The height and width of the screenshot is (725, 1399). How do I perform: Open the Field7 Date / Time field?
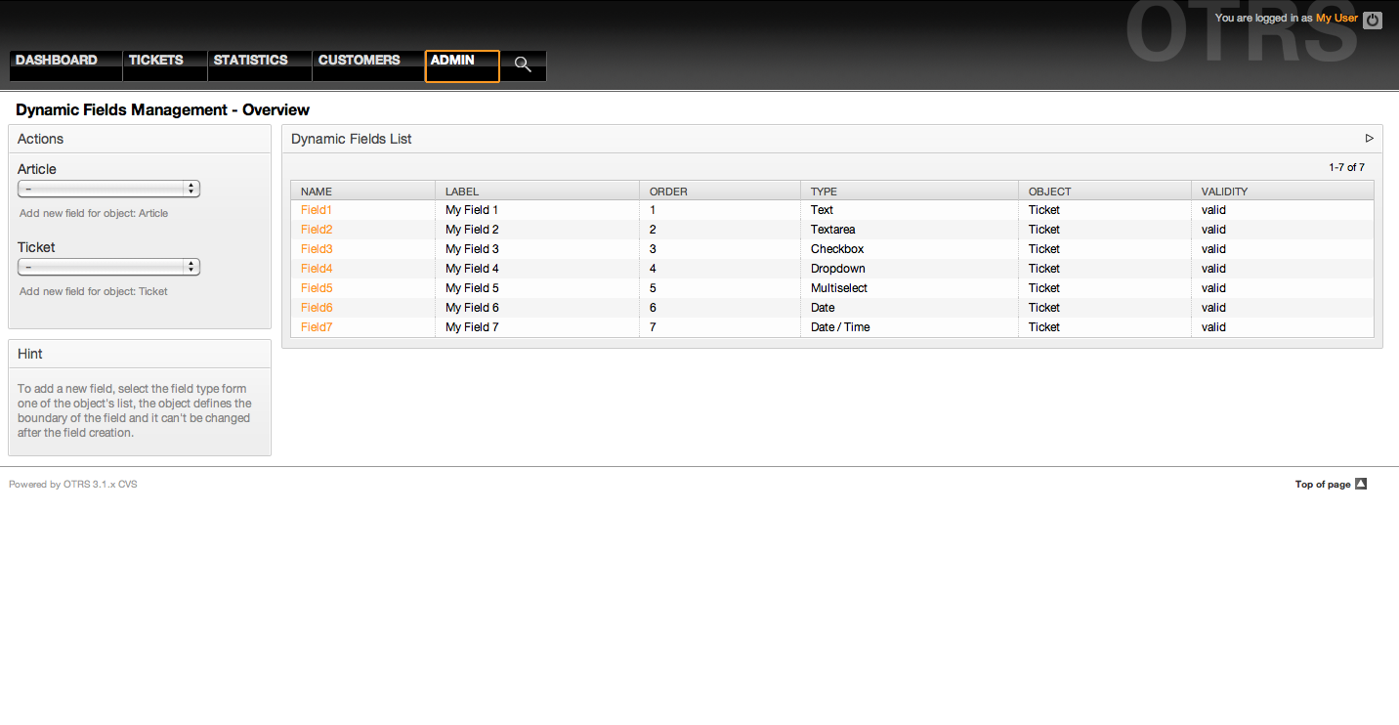coord(317,327)
